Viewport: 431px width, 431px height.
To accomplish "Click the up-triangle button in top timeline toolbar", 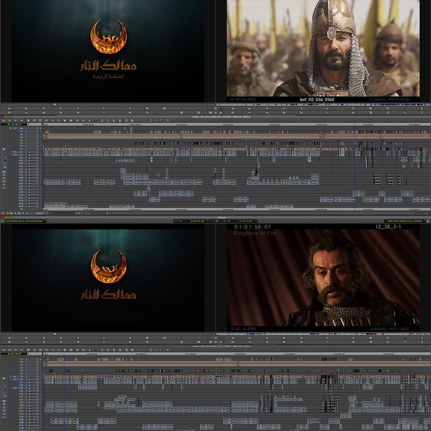I will (x=22, y=121).
